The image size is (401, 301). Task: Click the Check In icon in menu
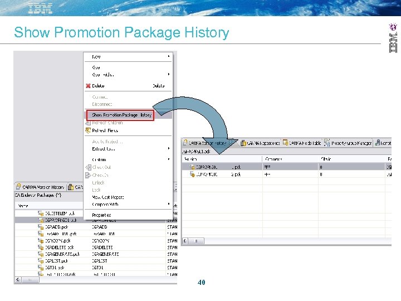(88, 175)
